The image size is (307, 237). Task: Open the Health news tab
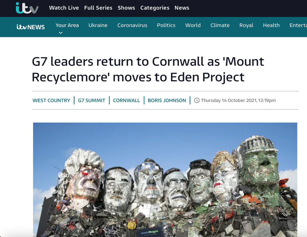point(271,25)
